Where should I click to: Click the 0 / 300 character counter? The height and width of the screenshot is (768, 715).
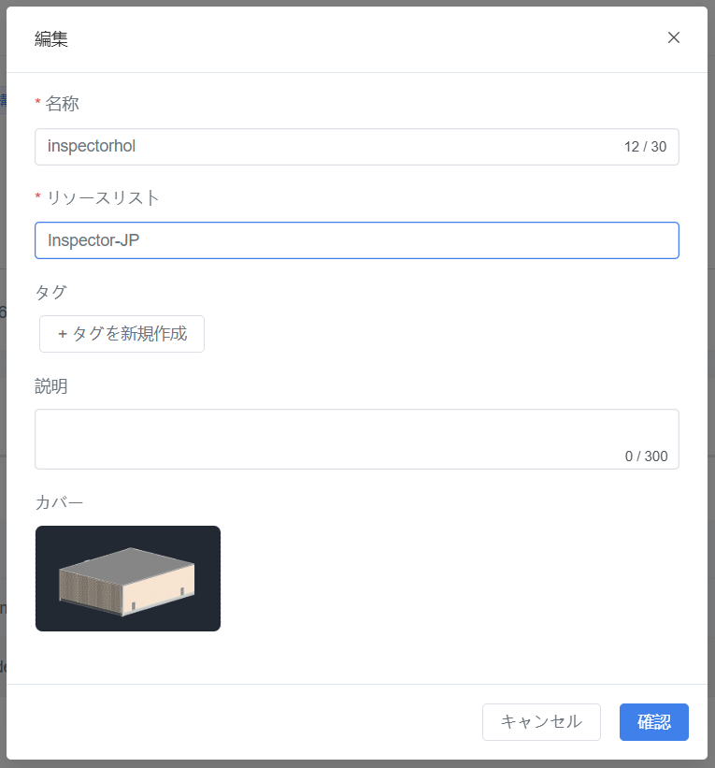[x=646, y=456]
